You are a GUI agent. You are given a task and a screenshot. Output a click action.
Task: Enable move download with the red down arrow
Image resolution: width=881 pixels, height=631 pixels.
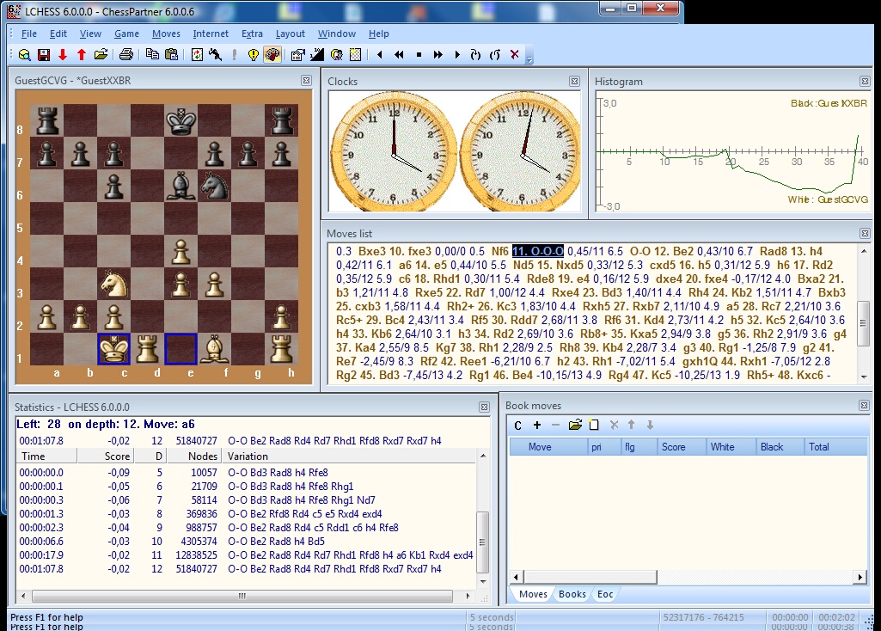[x=62, y=55]
